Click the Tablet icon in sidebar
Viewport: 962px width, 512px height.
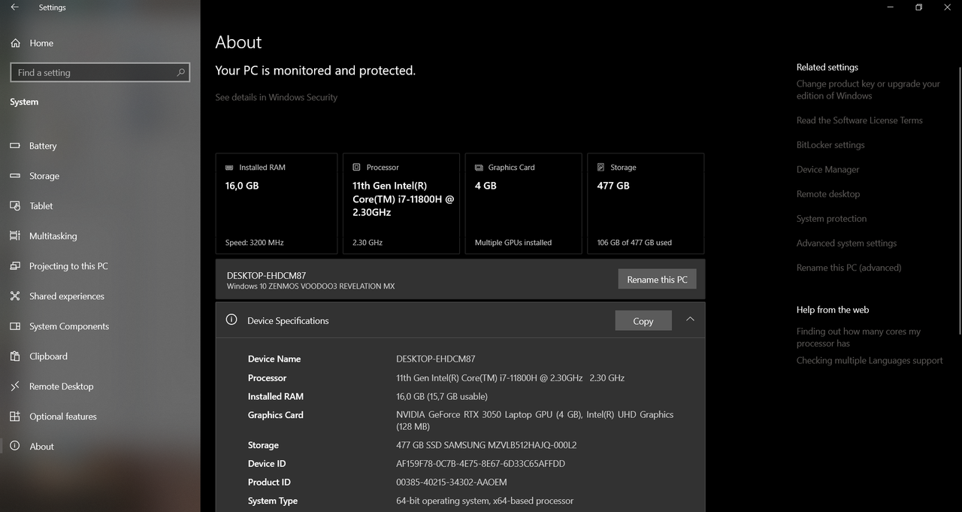point(15,206)
